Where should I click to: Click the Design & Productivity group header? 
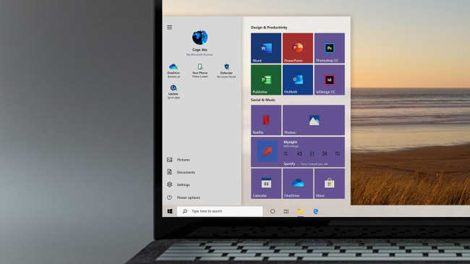[269, 27]
